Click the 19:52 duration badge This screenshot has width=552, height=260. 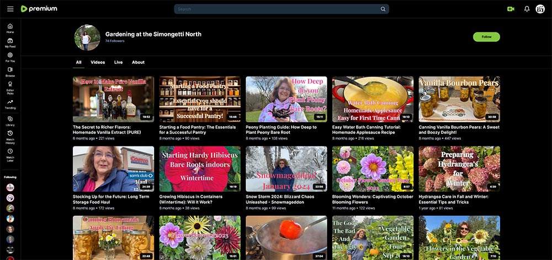[x=146, y=117]
